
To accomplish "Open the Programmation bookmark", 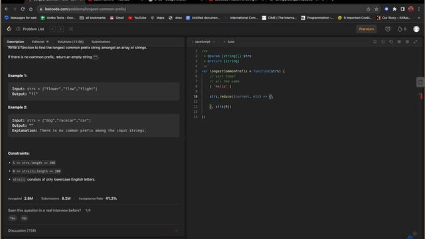I will click(x=317, y=18).
